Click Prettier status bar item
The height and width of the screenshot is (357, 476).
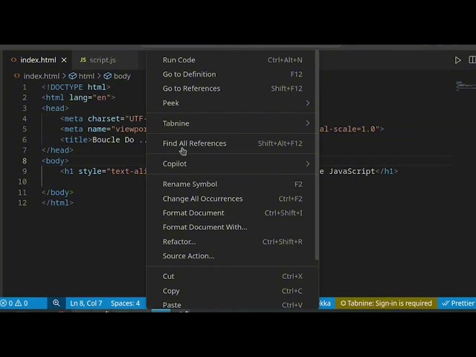pos(457,303)
